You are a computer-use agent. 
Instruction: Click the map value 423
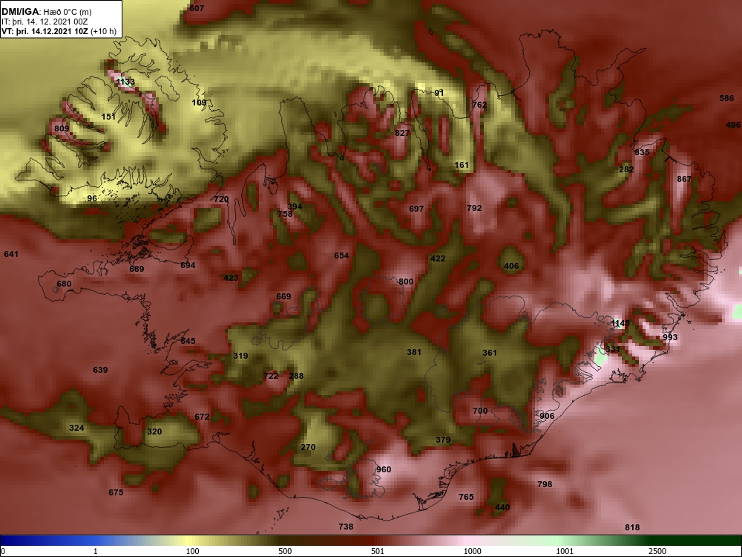point(231,278)
